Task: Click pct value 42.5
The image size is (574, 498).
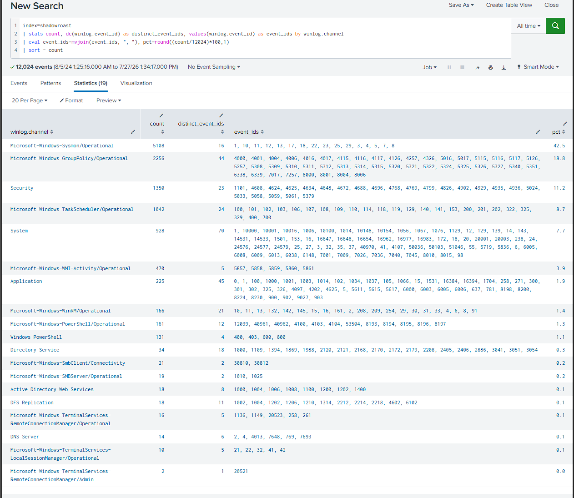Action: click(x=559, y=146)
